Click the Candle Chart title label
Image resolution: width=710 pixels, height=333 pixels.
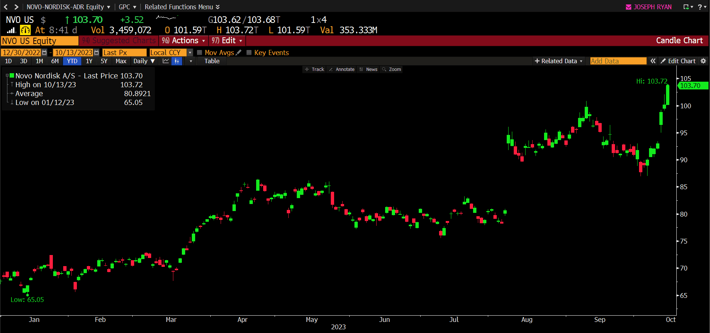tap(679, 41)
